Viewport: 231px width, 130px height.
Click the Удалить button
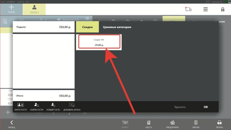coord(180,107)
